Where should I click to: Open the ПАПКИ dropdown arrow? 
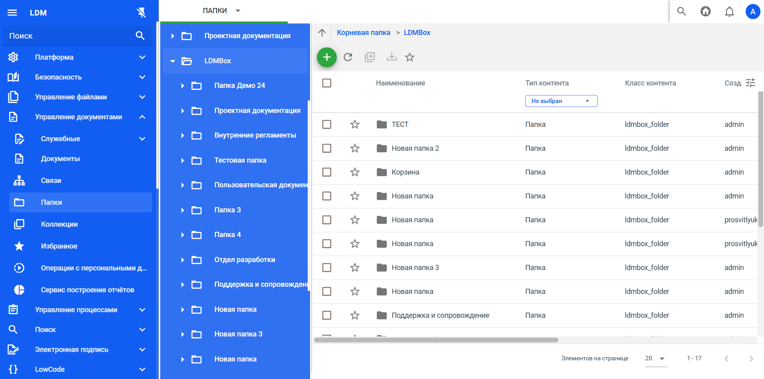(238, 11)
